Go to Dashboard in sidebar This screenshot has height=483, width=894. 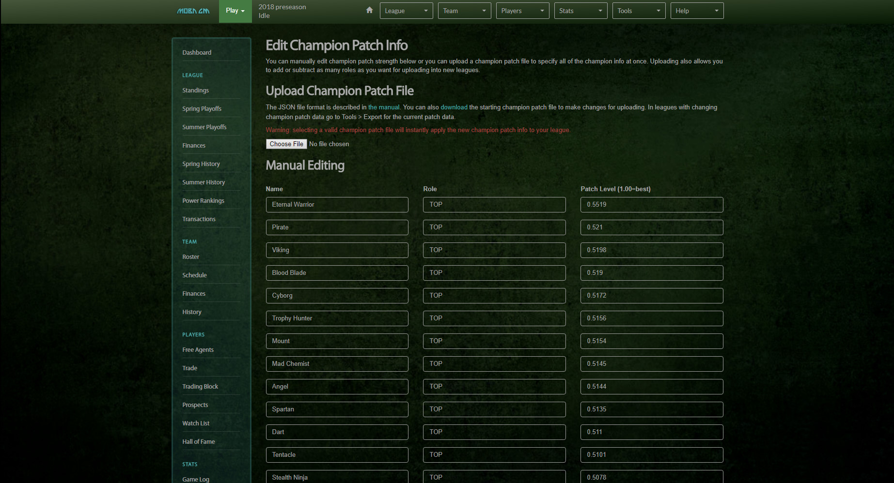pyautogui.click(x=197, y=52)
